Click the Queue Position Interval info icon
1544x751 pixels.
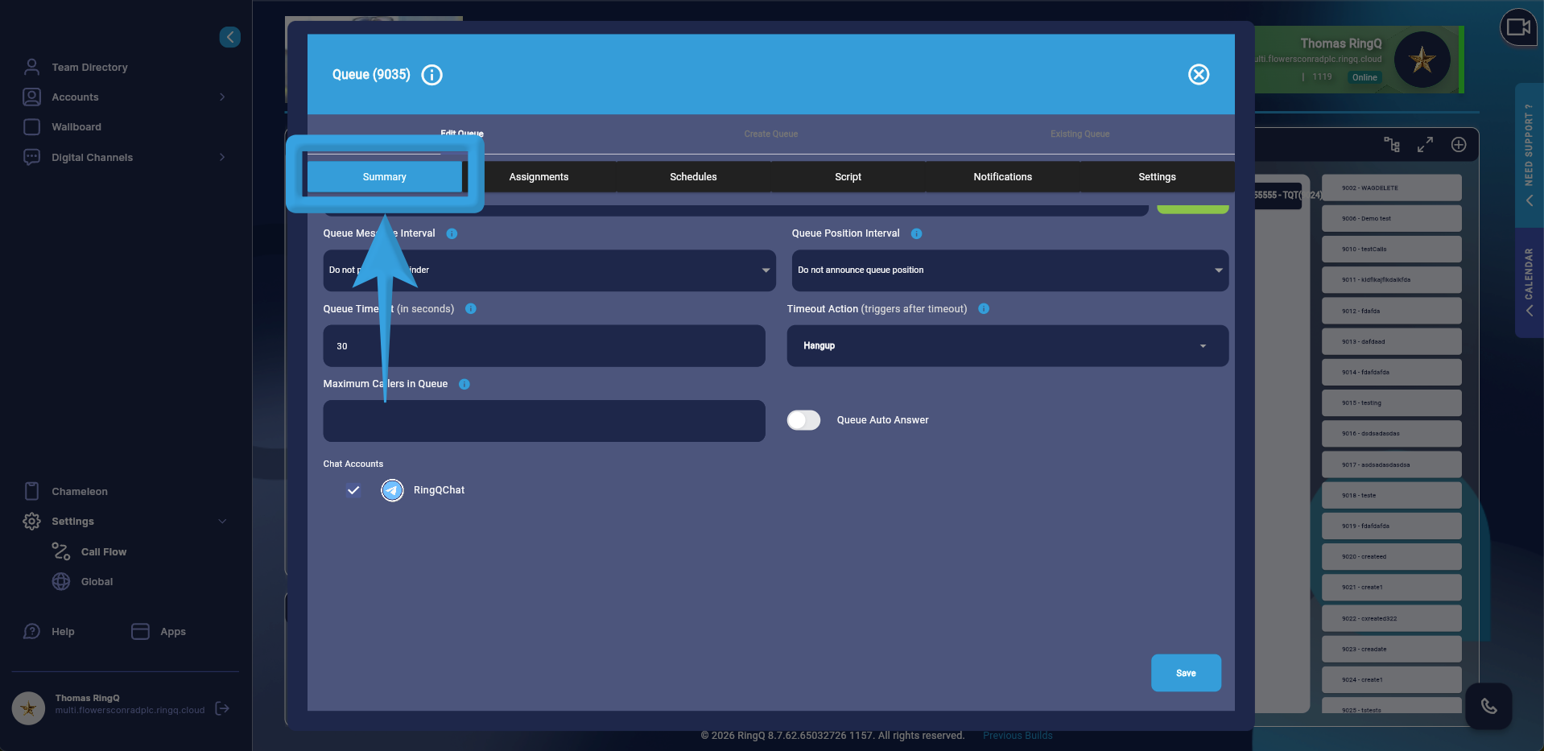coord(916,233)
